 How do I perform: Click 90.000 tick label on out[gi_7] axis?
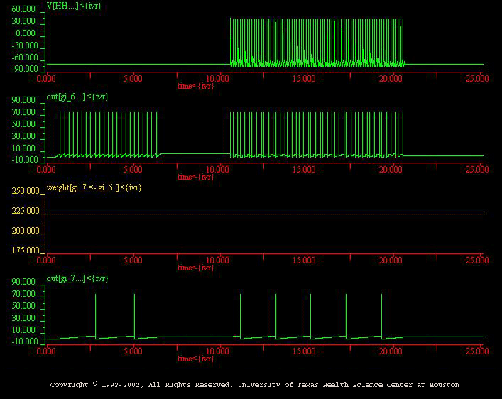[x=23, y=282]
